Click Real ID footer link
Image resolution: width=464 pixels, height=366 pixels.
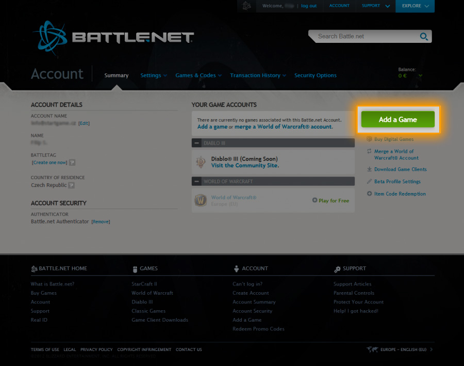(39, 320)
